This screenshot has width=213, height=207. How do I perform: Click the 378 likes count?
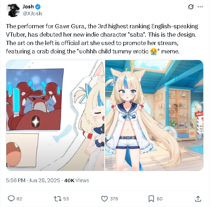(x=114, y=199)
